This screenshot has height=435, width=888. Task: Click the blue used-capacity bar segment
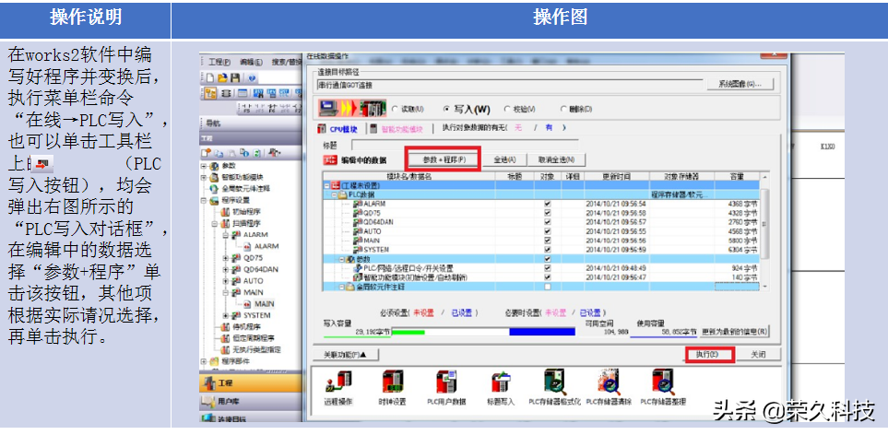point(542,332)
